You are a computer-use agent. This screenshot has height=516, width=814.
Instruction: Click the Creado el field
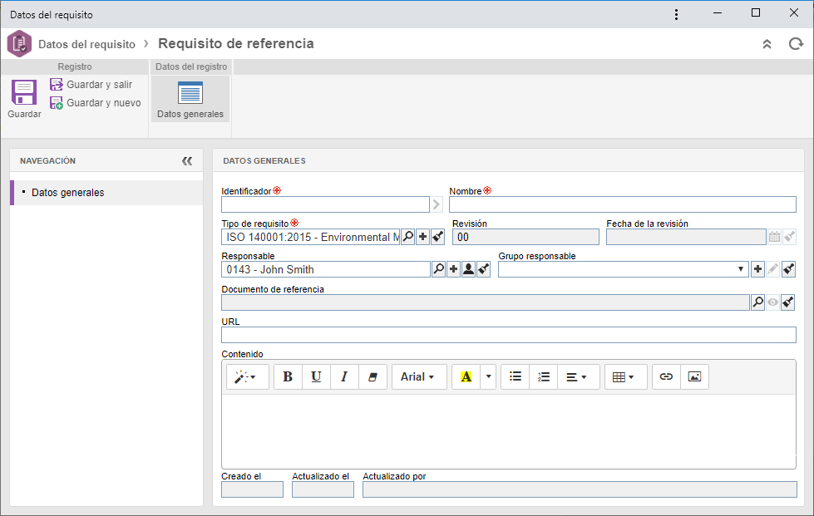[252, 489]
